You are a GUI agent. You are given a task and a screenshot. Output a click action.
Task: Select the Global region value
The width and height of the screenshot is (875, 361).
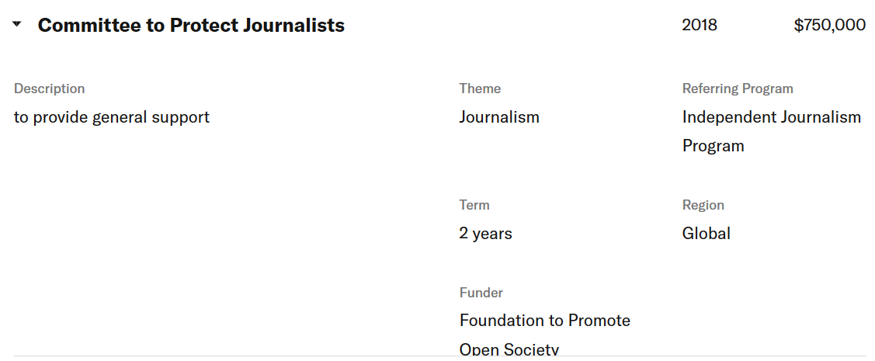point(706,233)
